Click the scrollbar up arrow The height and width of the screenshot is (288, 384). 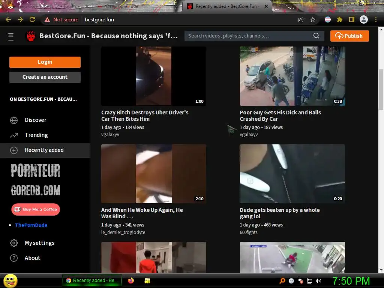coord(381,30)
